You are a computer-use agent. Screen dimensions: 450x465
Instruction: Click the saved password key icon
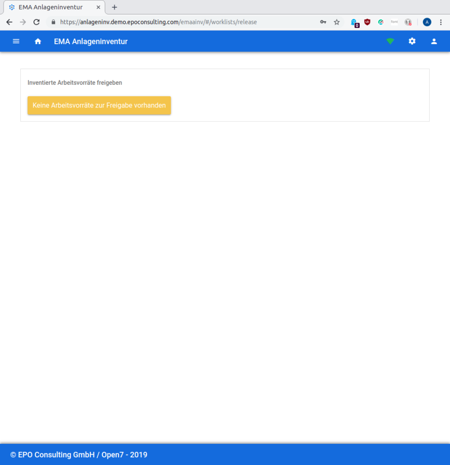(323, 22)
